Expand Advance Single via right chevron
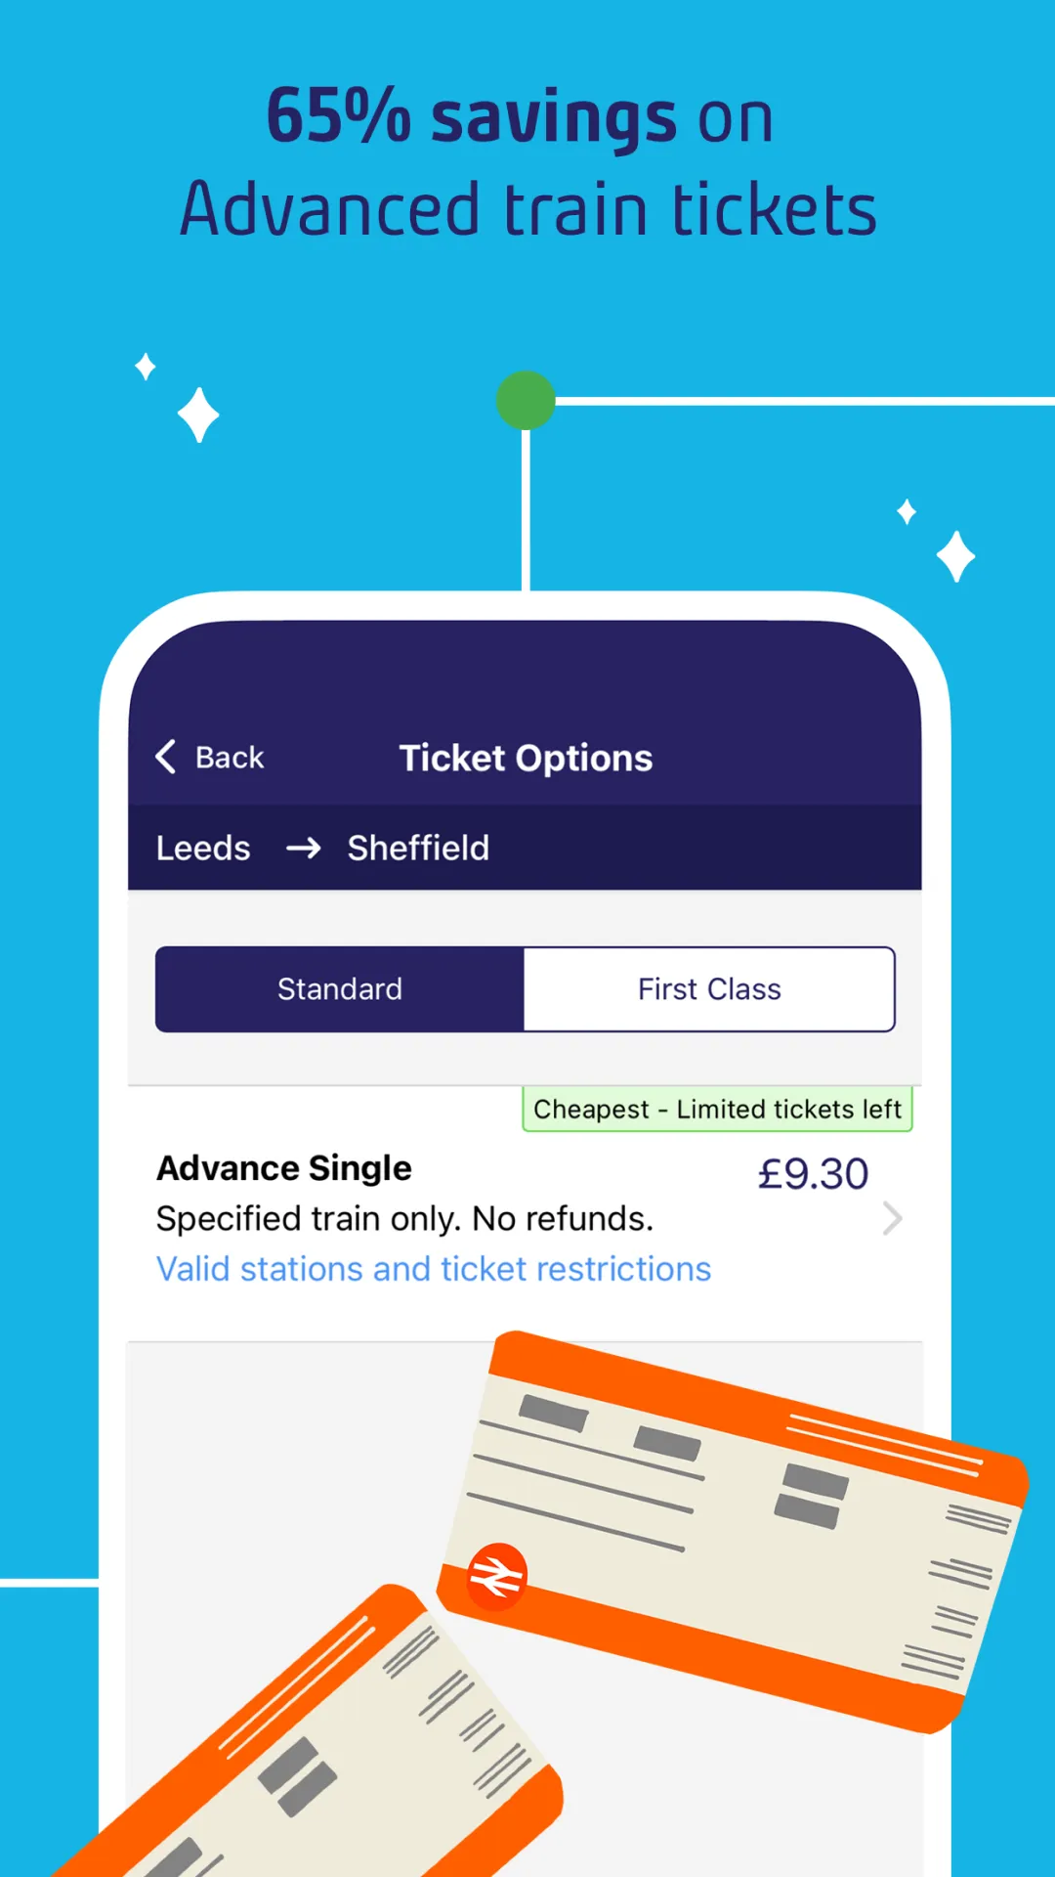1055x1877 pixels. (892, 1219)
